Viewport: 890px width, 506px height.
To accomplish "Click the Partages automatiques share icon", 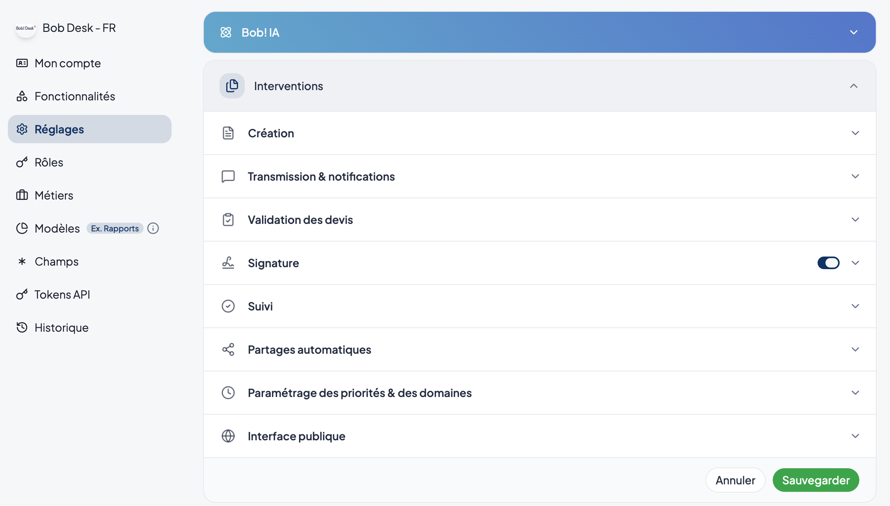I will pyautogui.click(x=228, y=349).
